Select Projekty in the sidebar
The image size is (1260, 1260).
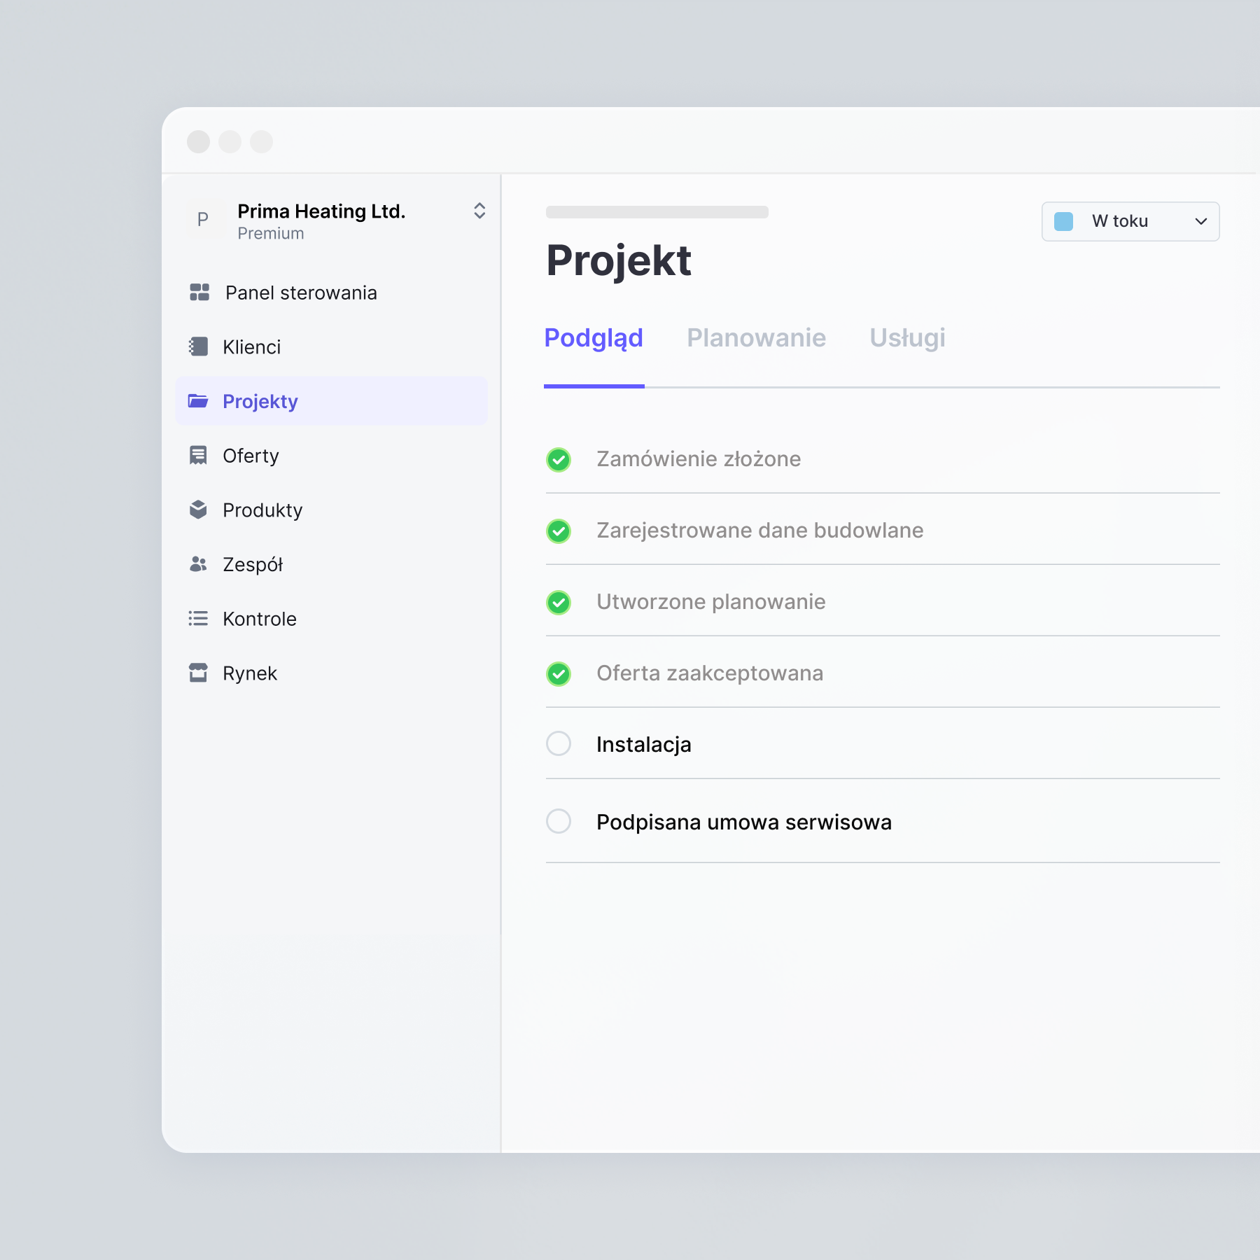pos(332,401)
